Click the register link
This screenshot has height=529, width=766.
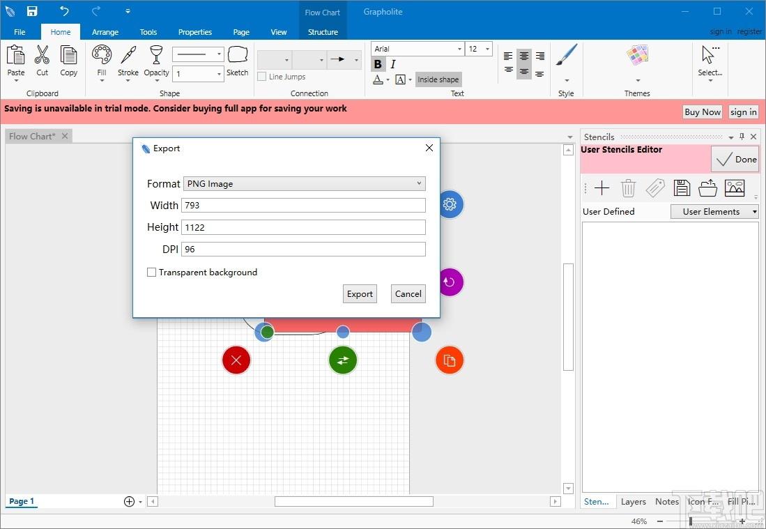pyautogui.click(x=749, y=32)
